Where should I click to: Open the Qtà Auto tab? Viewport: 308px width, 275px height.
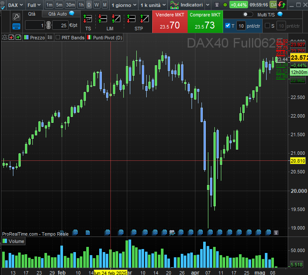61,14
